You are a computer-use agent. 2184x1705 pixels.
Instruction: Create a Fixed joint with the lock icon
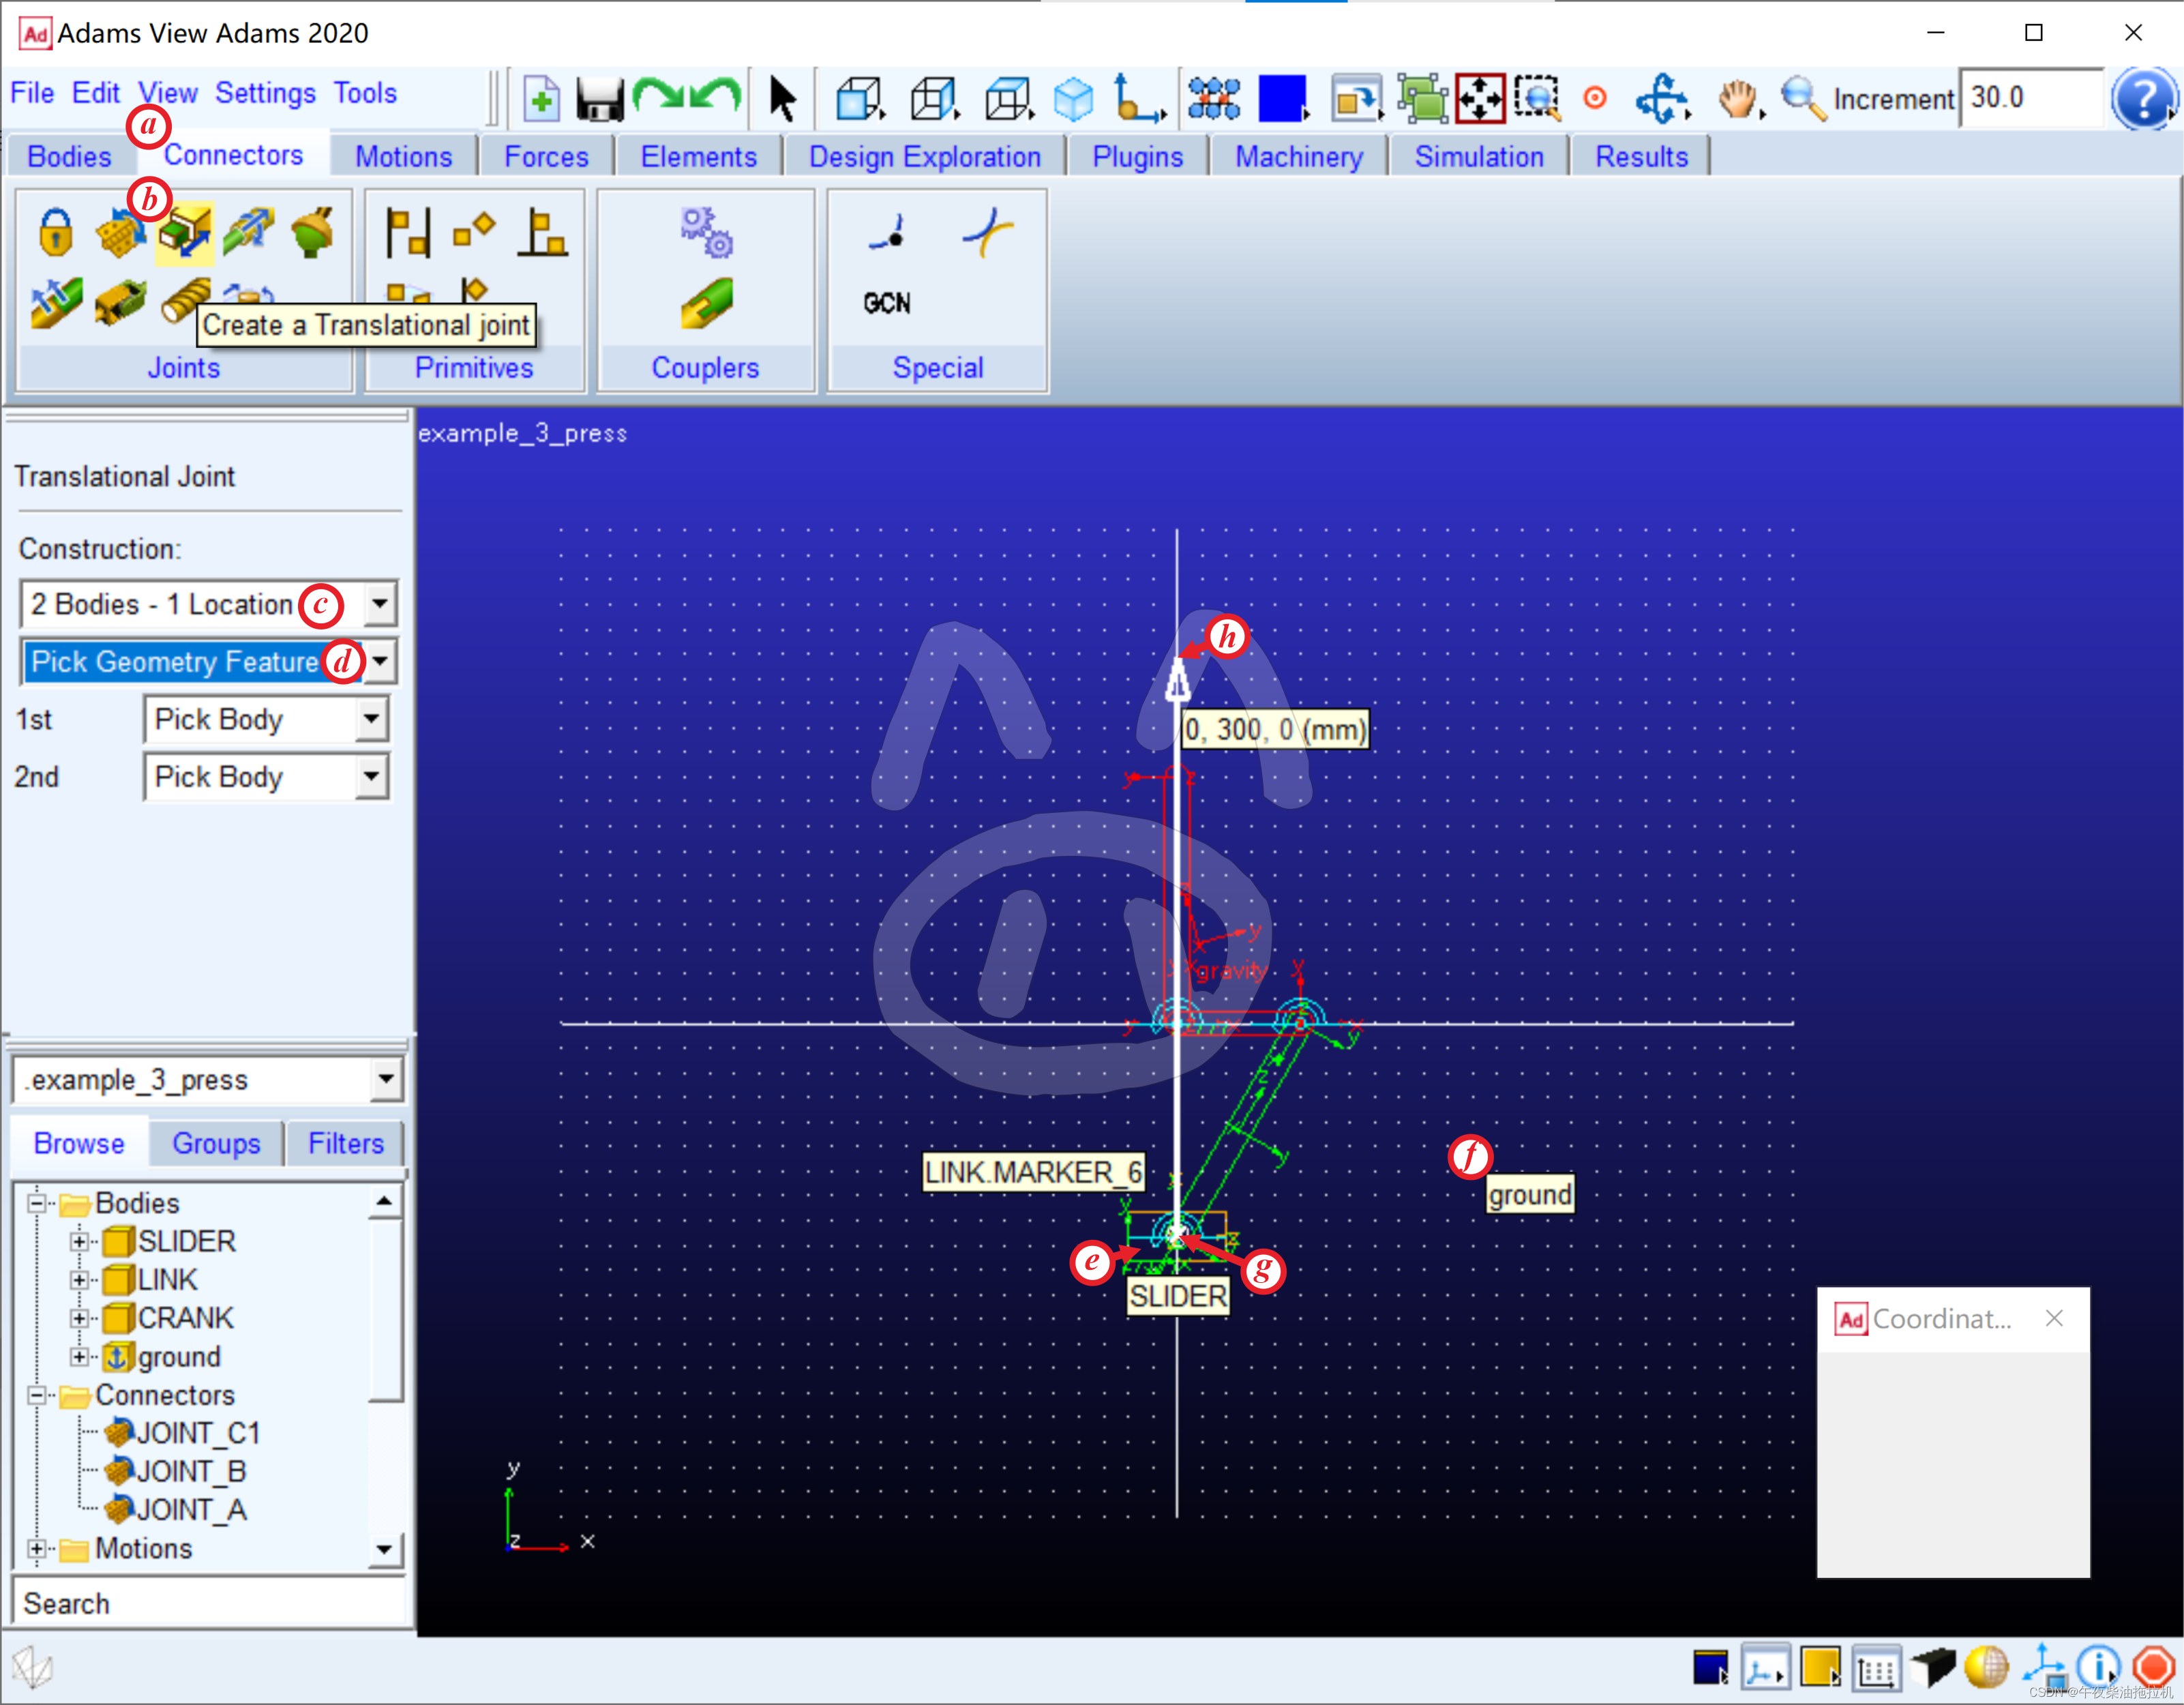pos(56,232)
